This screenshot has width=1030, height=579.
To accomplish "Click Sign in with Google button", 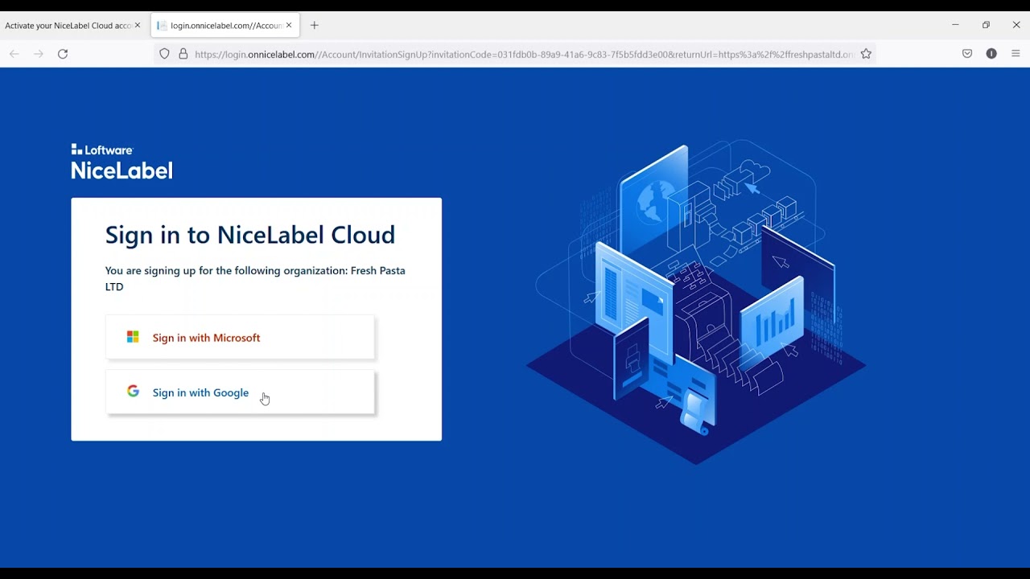I will (x=240, y=392).
